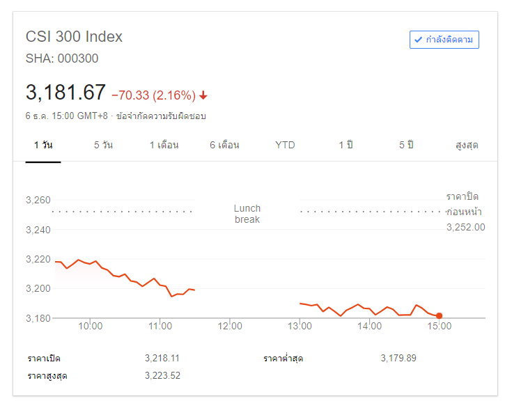512x408 pixels.
Task: Click the red endpoint dot on the chart
Action: [439, 316]
